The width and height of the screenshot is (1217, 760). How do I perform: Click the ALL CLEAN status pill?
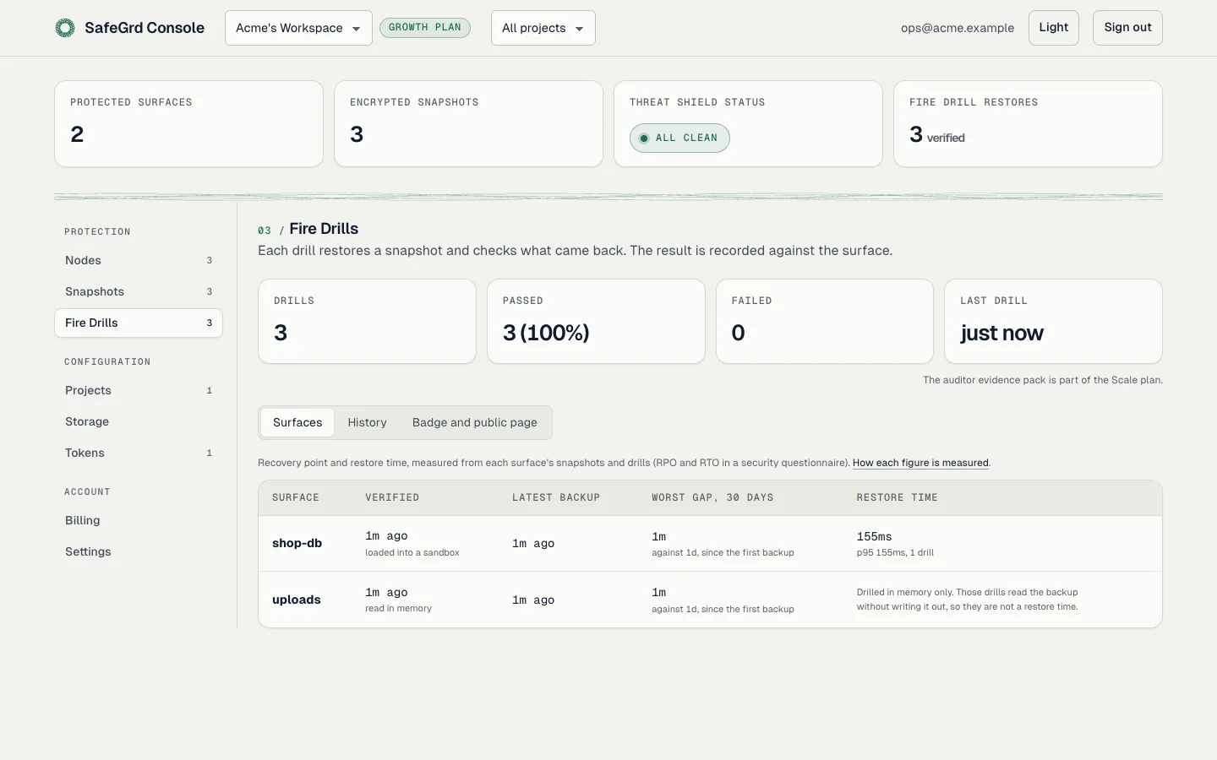[x=679, y=138]
